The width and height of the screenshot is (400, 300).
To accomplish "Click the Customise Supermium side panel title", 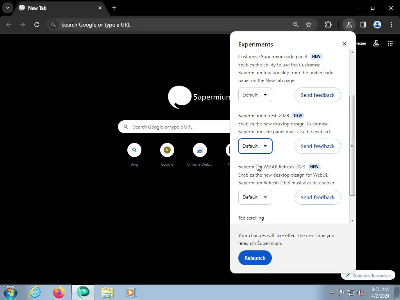I will pyautogui.click(x=272, y=57).
